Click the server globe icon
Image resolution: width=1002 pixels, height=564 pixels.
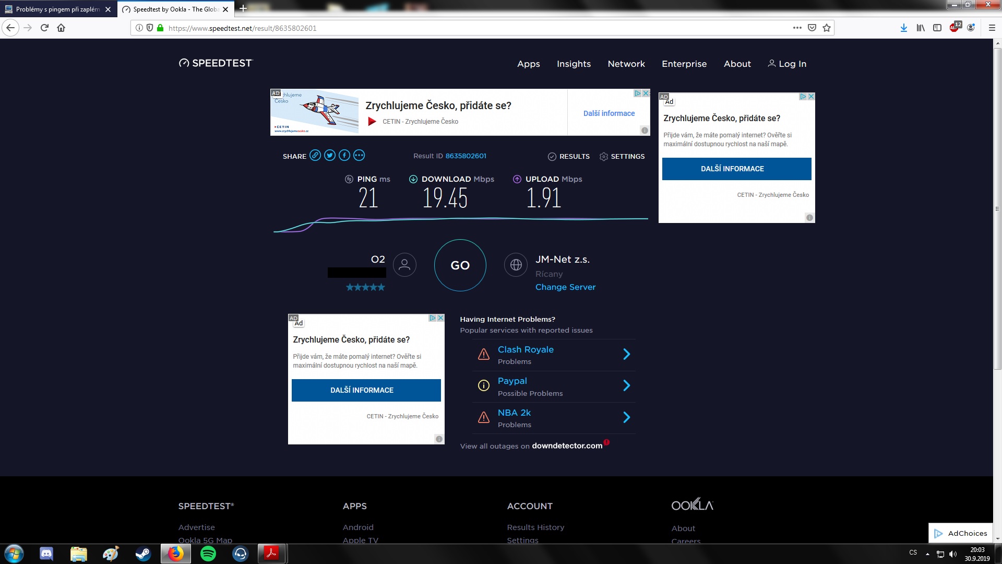tap(516, 265)
